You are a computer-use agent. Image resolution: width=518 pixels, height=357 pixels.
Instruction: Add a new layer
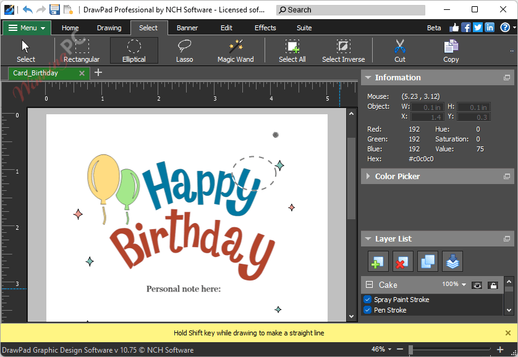point(378,261)
